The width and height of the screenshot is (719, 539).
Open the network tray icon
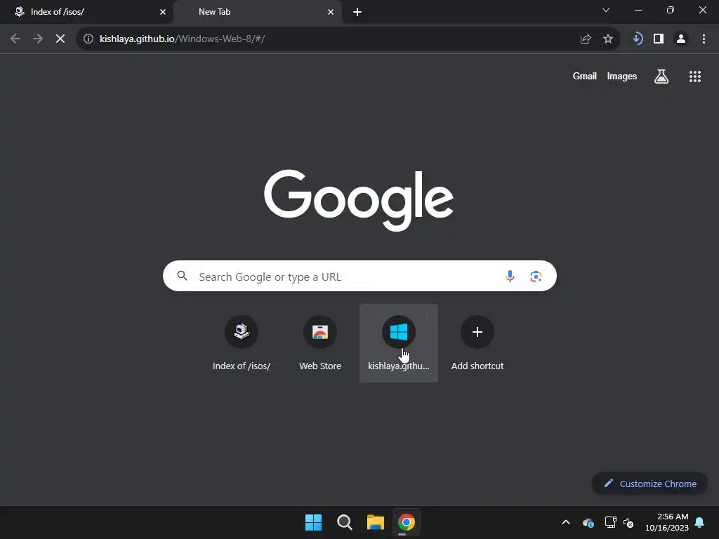(610, 522)
